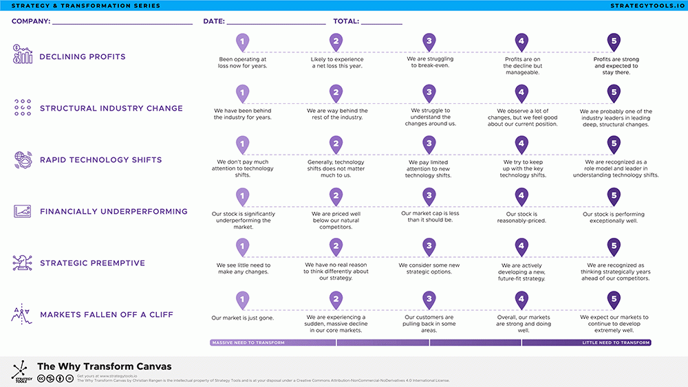
Task: Click the COMPANY blank line field
Action: (122, 21)
